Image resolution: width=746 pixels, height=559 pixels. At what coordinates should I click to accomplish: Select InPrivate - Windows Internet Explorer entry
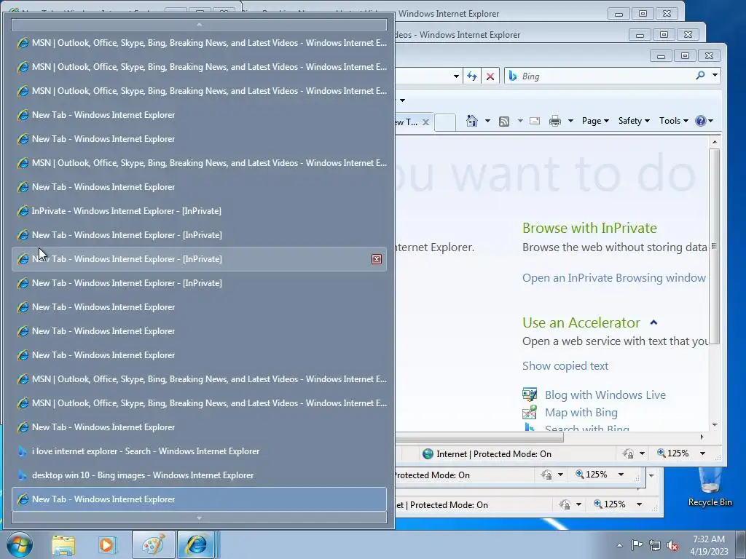click(x=199, y=211)
